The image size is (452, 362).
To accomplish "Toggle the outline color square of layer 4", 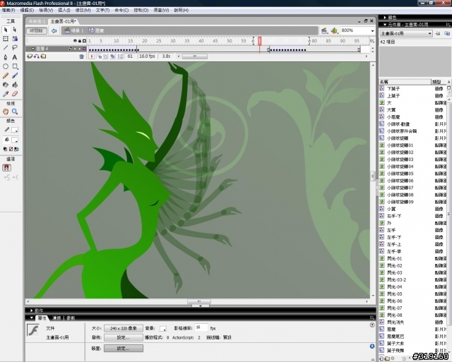I will [x=84, y=49].
